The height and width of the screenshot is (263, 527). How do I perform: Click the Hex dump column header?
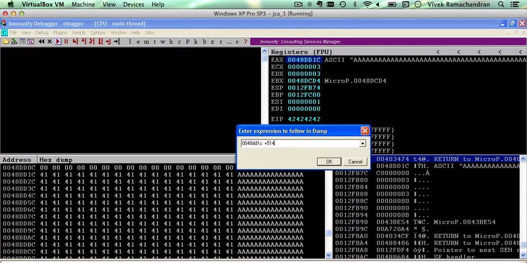pyautogui.click(x=56, y=160)
